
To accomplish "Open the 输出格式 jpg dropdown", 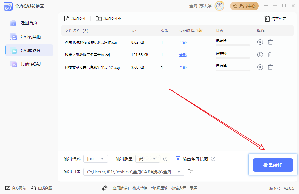I will [x=96, y=159].
